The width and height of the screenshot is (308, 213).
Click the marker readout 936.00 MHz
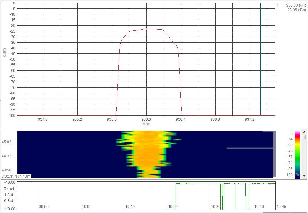(296, 5)
